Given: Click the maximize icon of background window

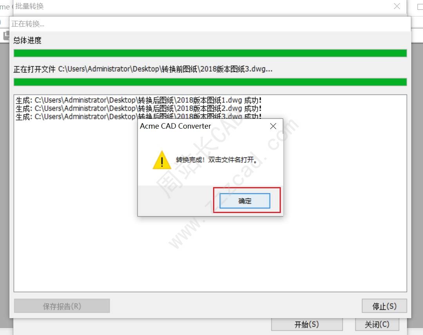Looking at the screenshot, I should pos(420,7).
